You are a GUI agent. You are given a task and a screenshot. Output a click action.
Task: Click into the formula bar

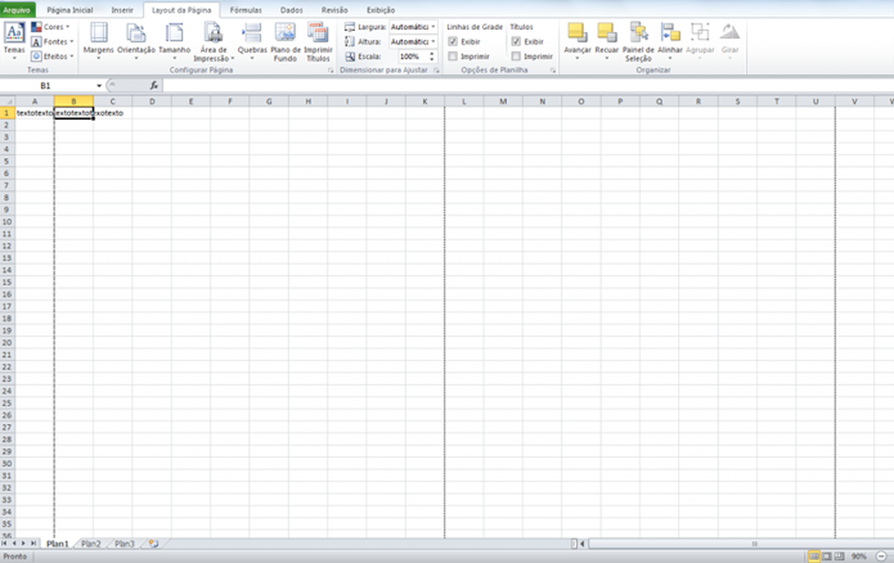[x=528, y=85]
